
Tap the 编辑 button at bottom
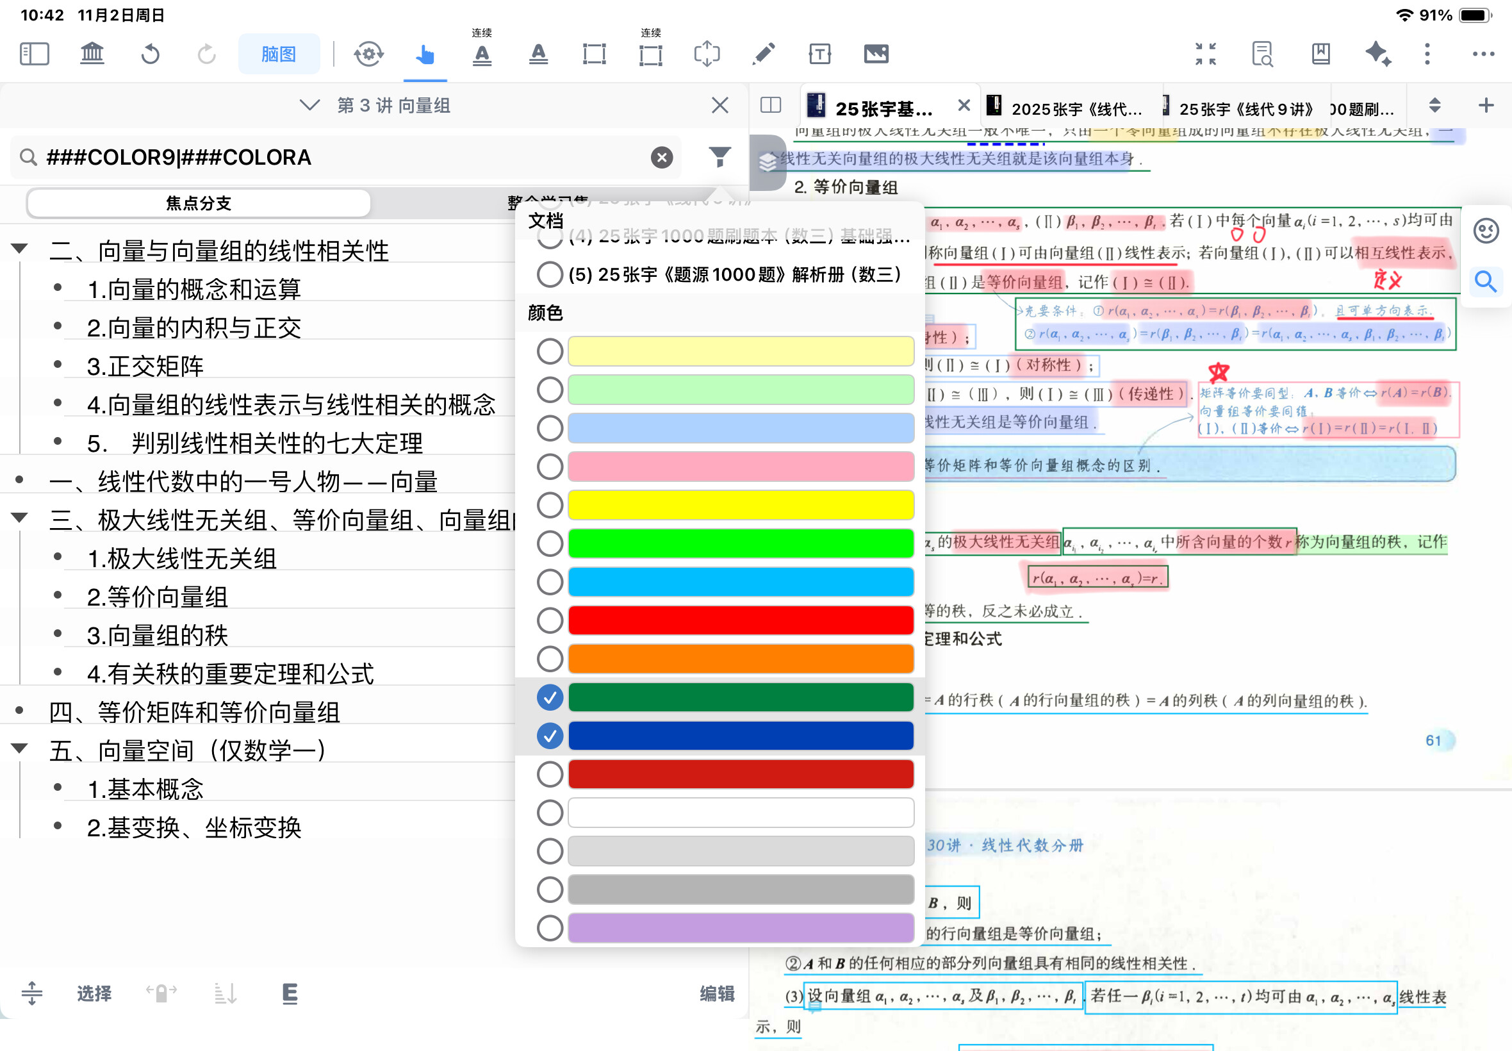[x=716, y=993]
